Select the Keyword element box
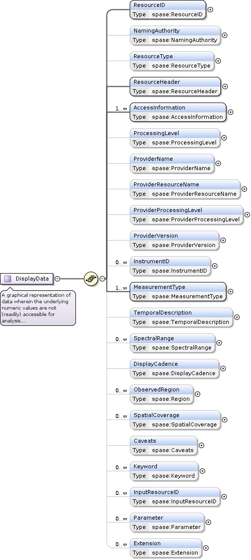This screenshot has width=251, height=560. [x=164, y=471]
